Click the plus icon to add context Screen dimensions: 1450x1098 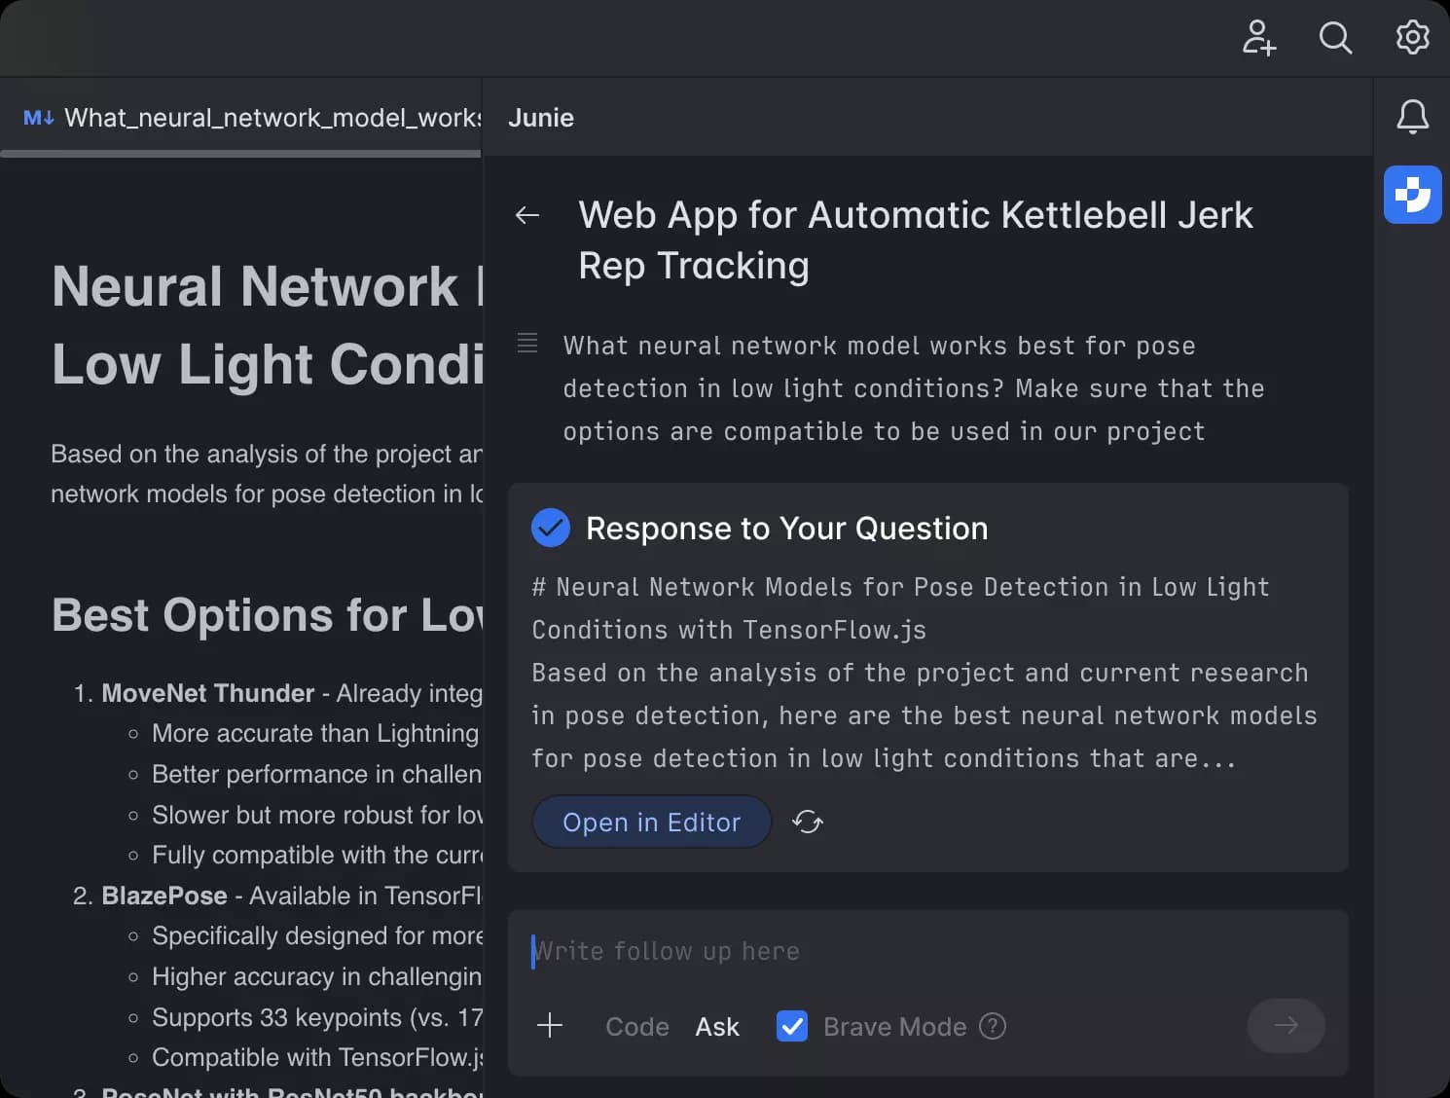[550, 1026]
